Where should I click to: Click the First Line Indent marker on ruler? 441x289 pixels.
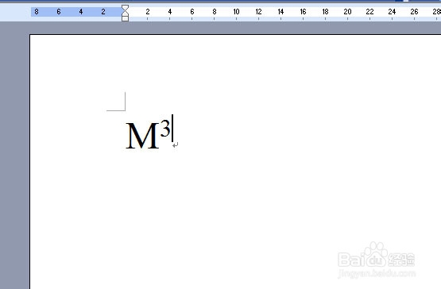click(126, 8)
